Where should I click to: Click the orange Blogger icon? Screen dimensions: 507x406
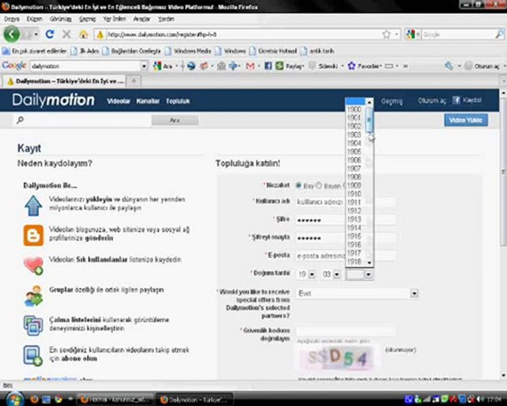33,235
